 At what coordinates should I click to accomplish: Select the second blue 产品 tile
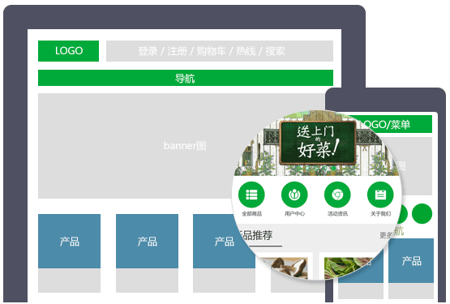[147, 241]
